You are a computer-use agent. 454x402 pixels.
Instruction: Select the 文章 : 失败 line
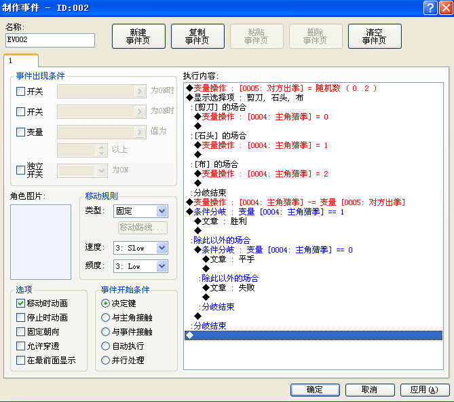[314, 288]
